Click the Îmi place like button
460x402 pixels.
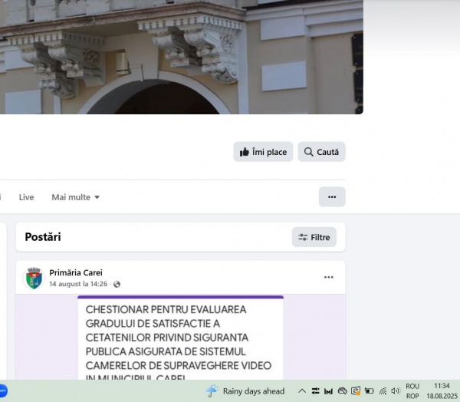[x=263, y=152]
